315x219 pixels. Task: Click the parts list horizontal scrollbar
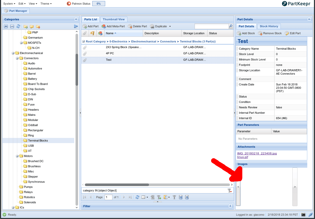(x=117, y=185)
